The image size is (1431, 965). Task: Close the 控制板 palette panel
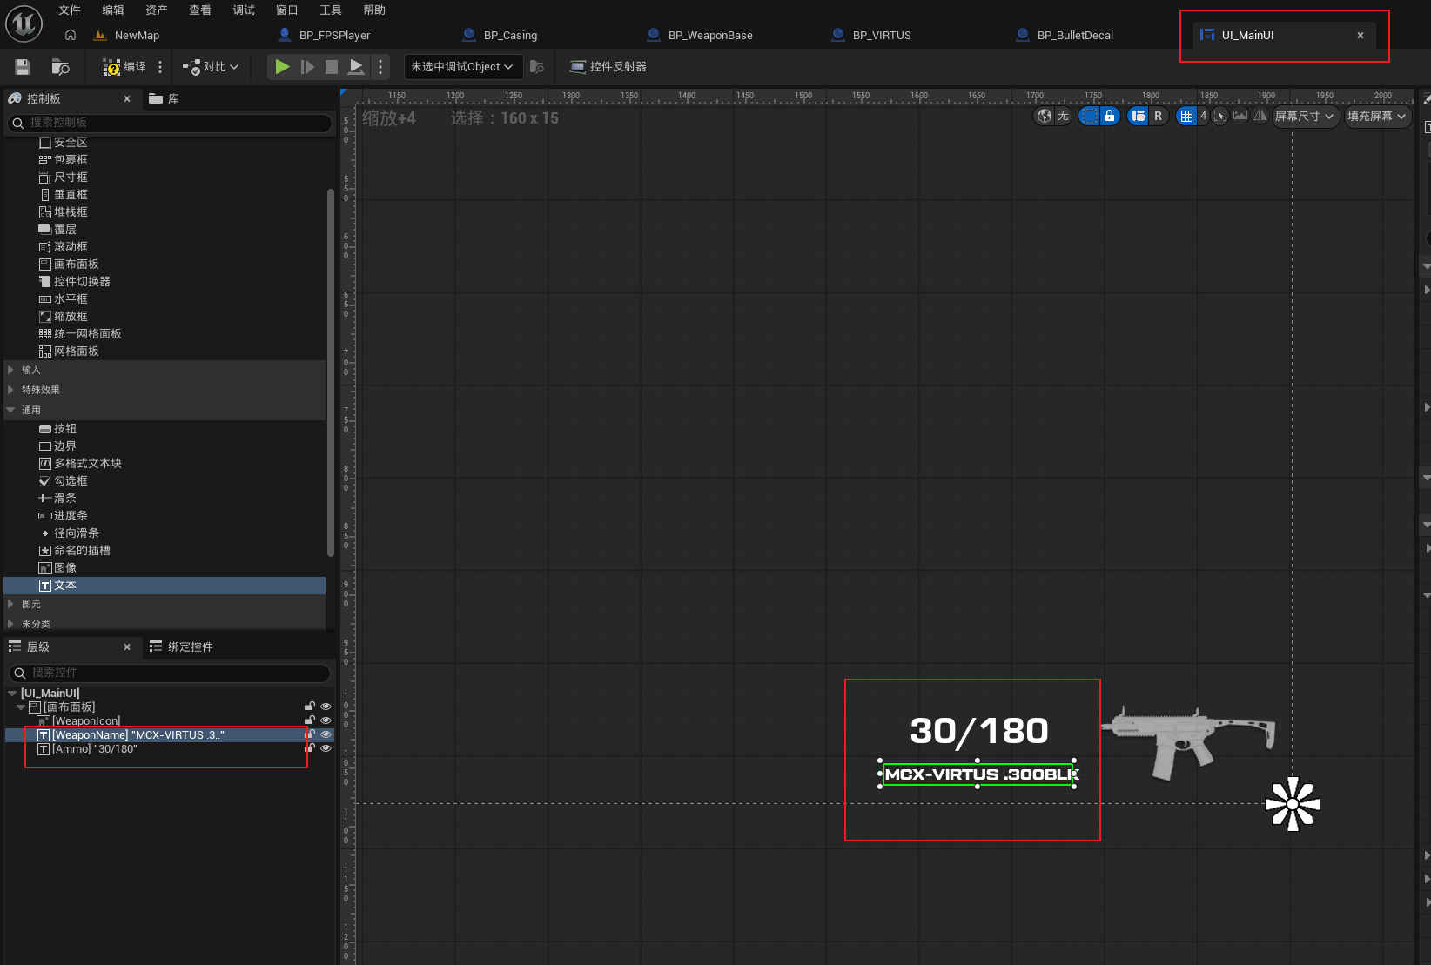[x=127, y=99]
